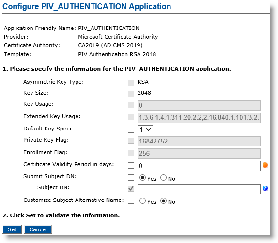Select Yes for Submit Subject DN
The image size is (278, 243).
[x=142, y=178]
